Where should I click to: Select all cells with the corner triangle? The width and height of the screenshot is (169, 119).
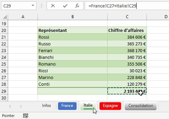tap(5, 17)
